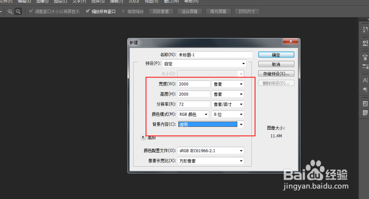Close the 新建 dialog window
The width and height of the screenshot is (369, 199).
point(291,41)
